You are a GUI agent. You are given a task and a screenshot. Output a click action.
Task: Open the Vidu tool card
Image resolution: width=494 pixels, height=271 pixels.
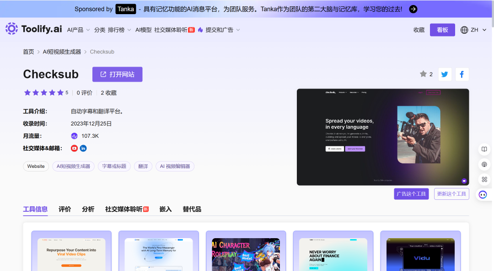pyautogui.click(x=421, y=251)
